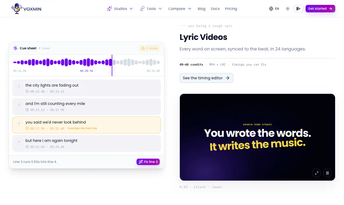Click the line number 4 circle
344x205 pixels.
(x=19, y=142)
